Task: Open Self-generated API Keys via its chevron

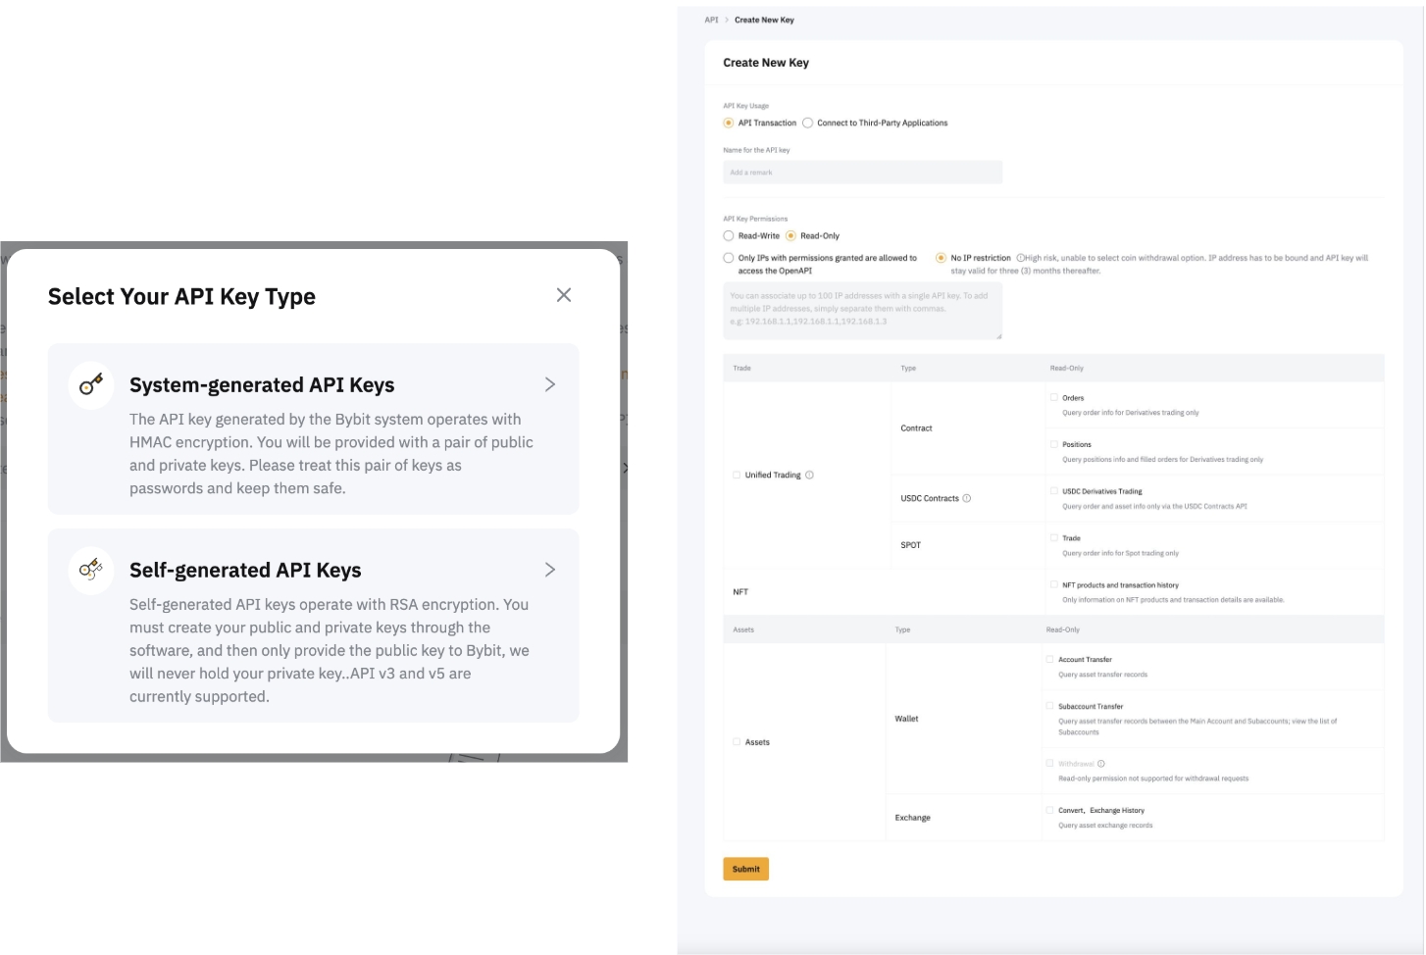Action: (x=549, y=570)
